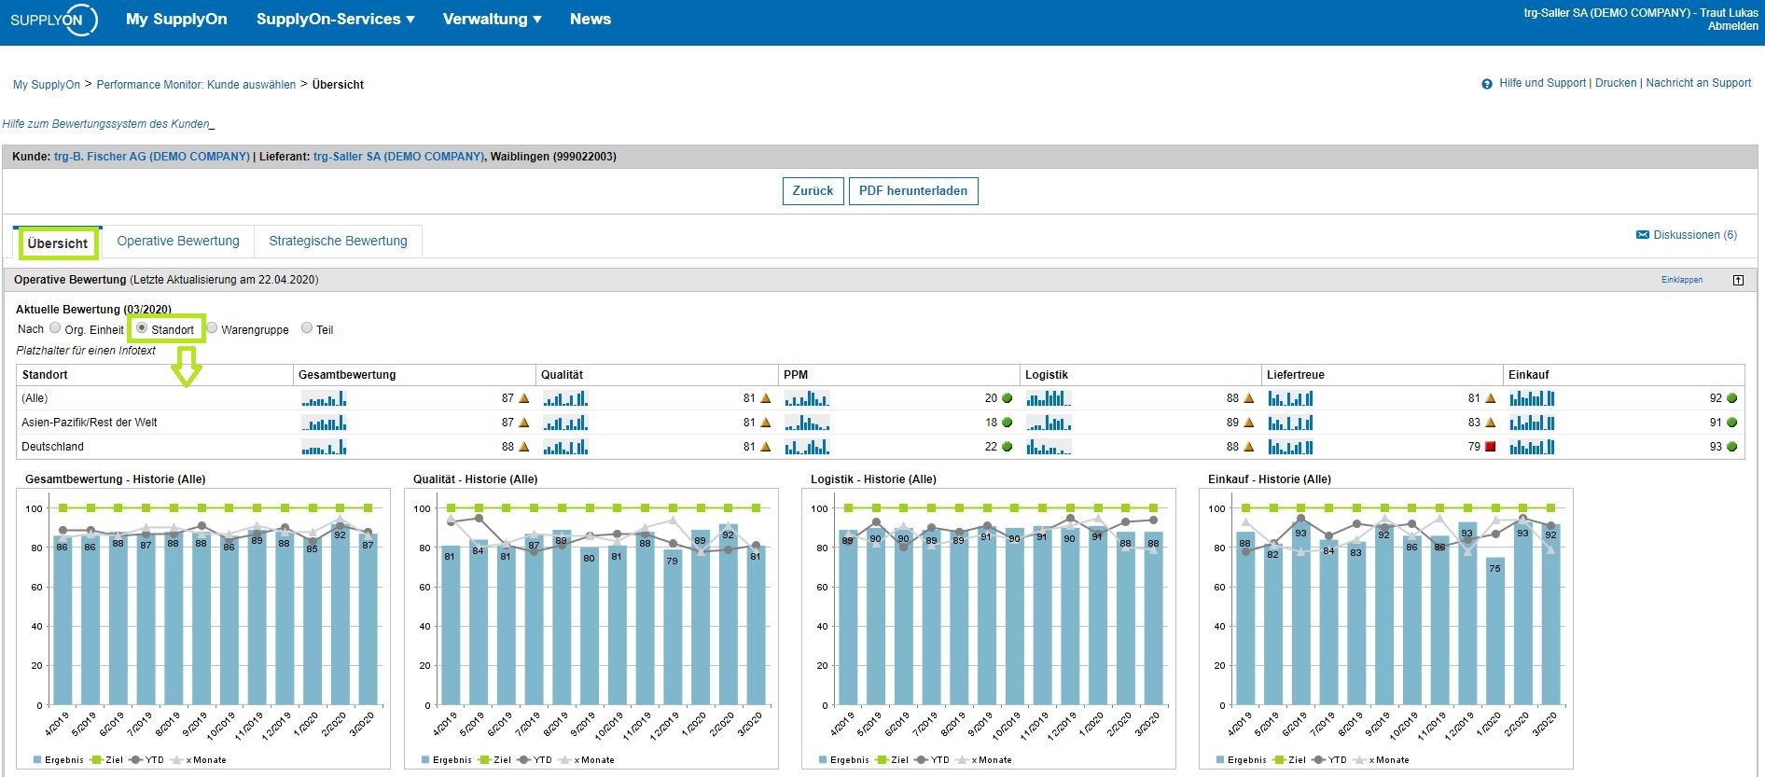Click the PDF herunterladen button
The height and width of the screenshot is (777, 1765).
[913, 191]
